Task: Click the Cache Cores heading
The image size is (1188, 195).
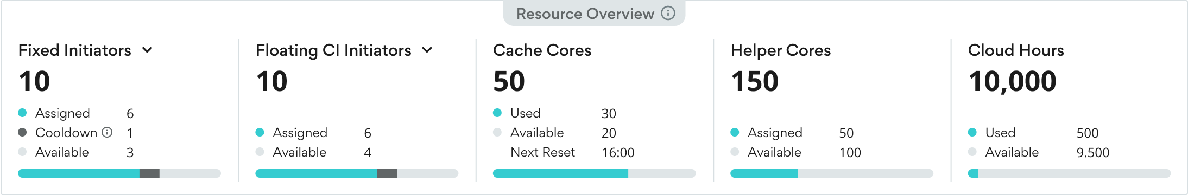Action: pos(542,50)
